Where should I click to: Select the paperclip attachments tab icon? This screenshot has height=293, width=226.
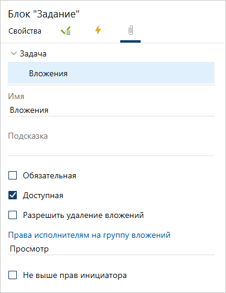(130, 31)
